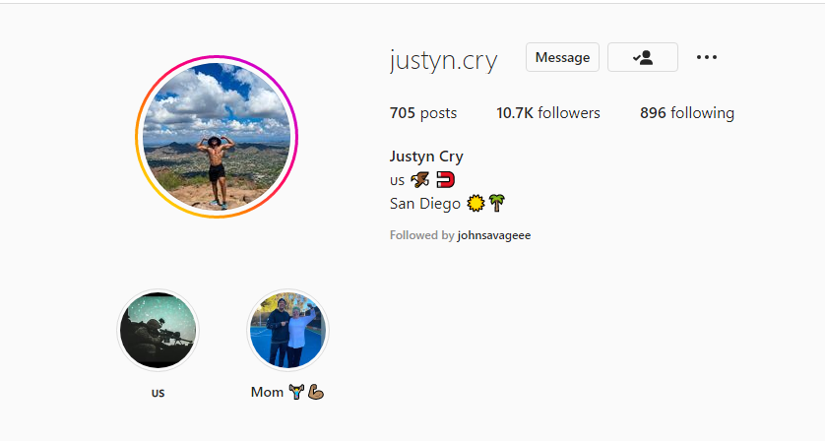View the profile picture story
Screen dimensions: 825x441
coord(217,137)
